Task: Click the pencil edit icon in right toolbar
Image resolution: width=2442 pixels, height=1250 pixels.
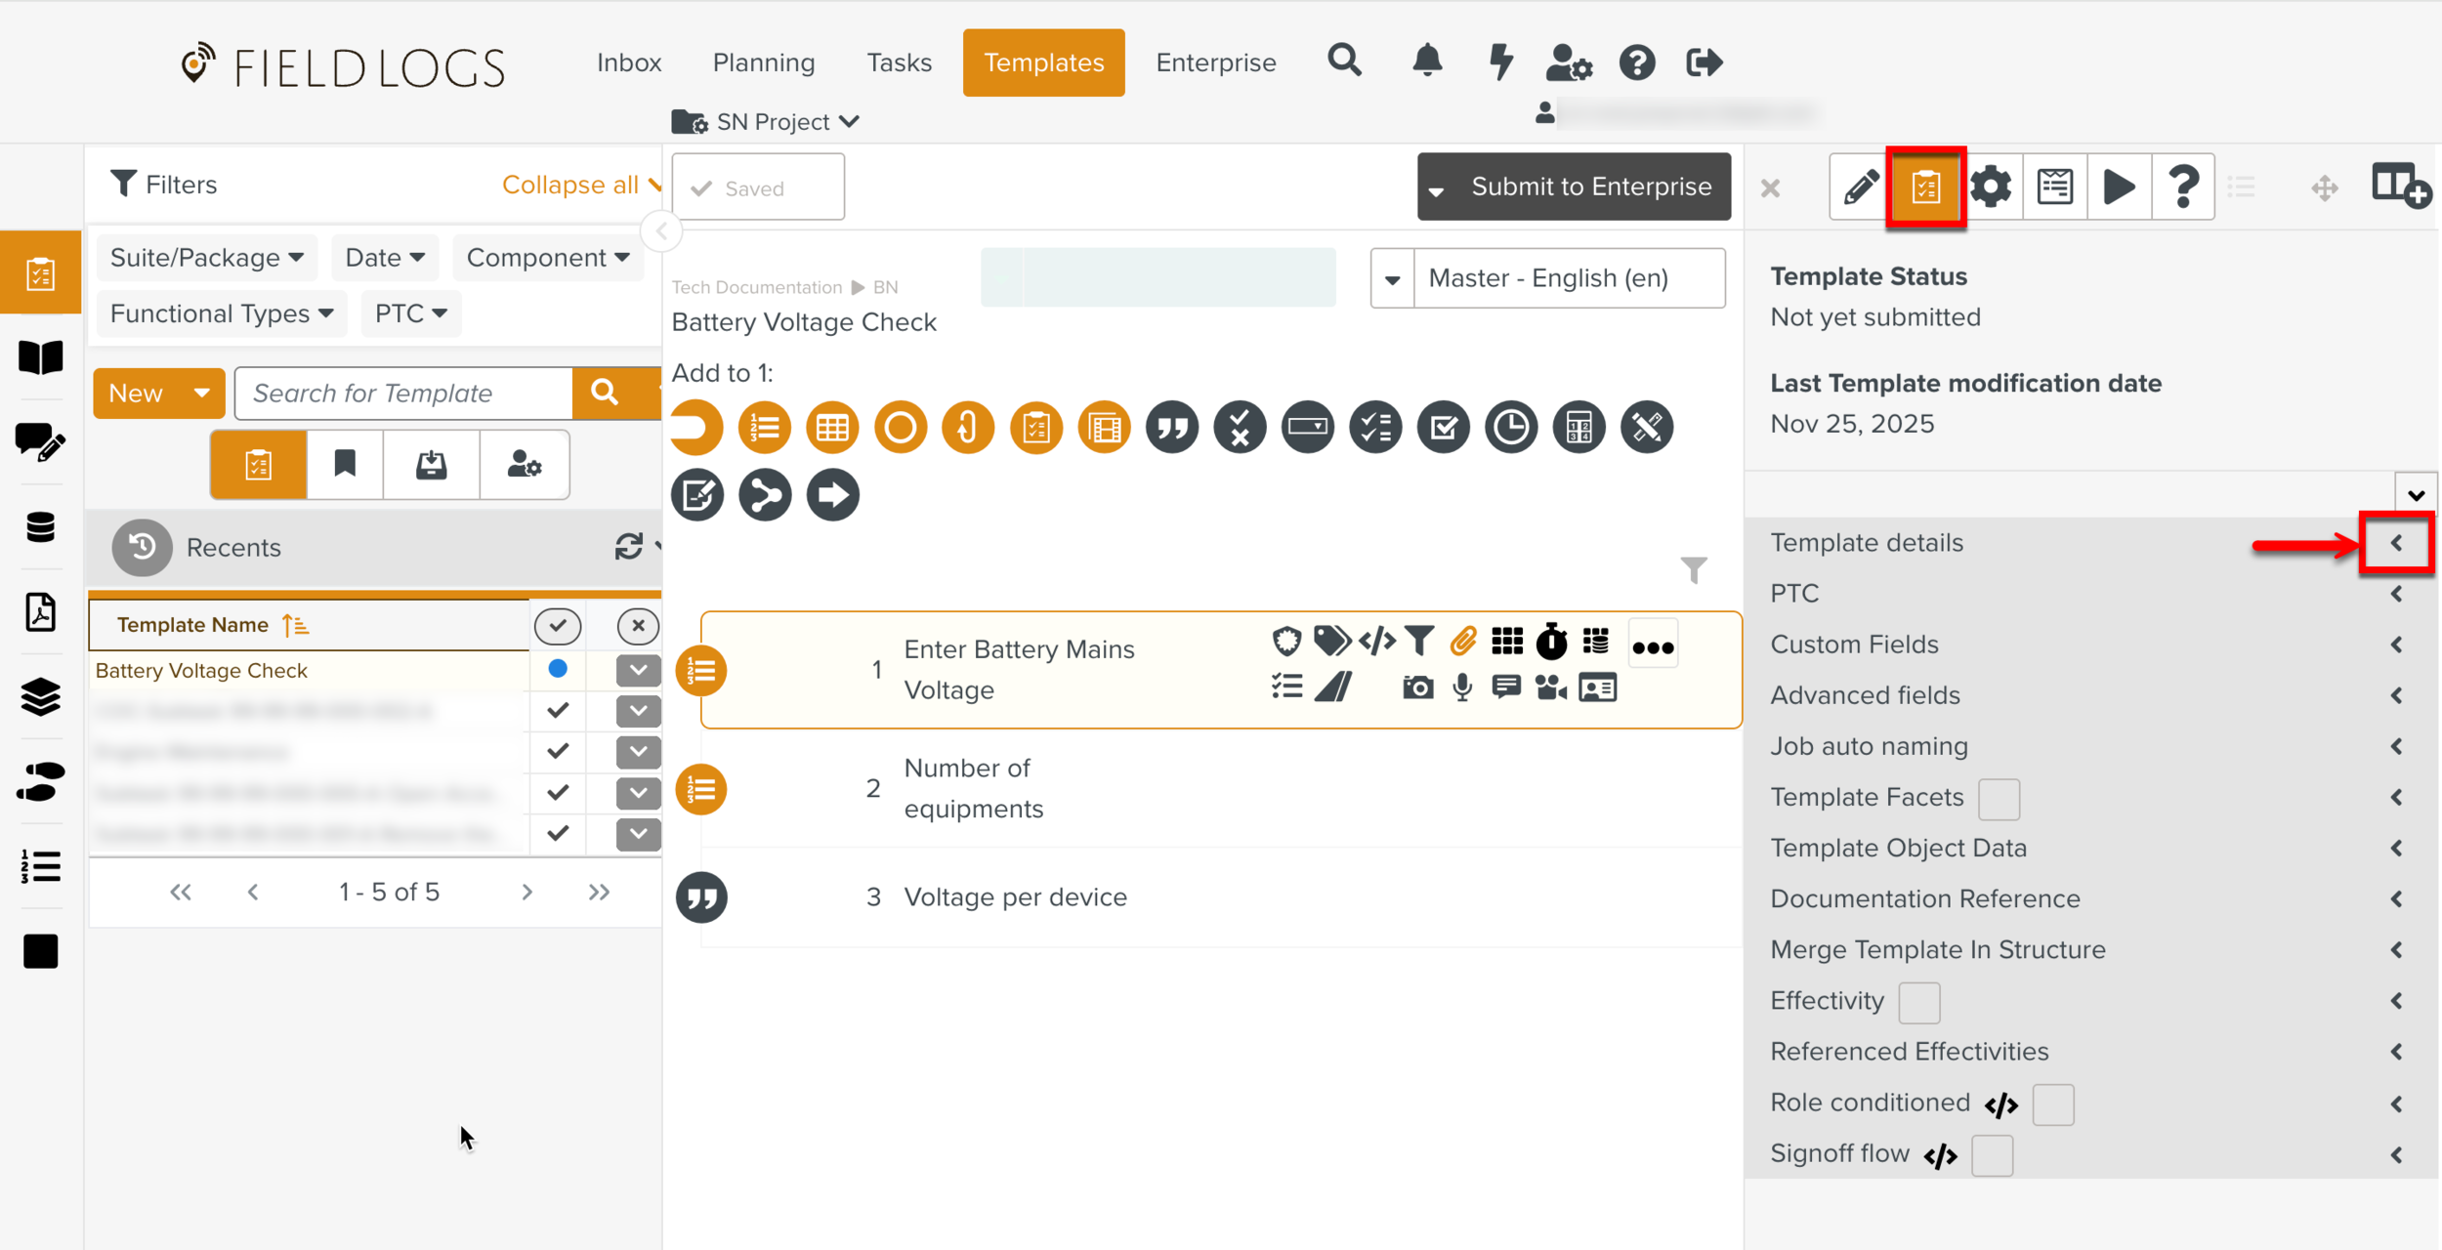Action: pyautogui.click(x=1860, y=187)
